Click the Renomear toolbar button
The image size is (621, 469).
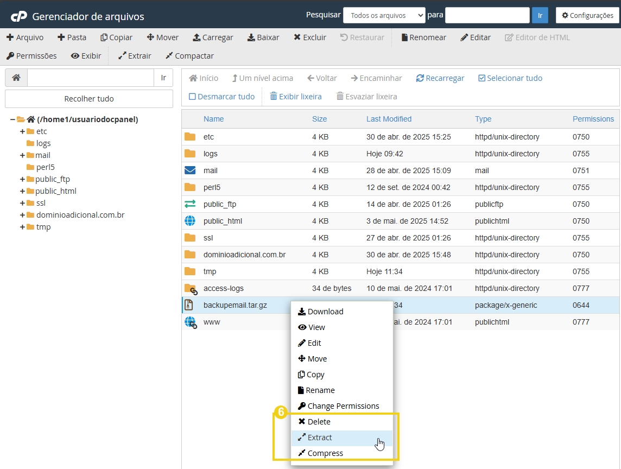click(x=423, y=37)
